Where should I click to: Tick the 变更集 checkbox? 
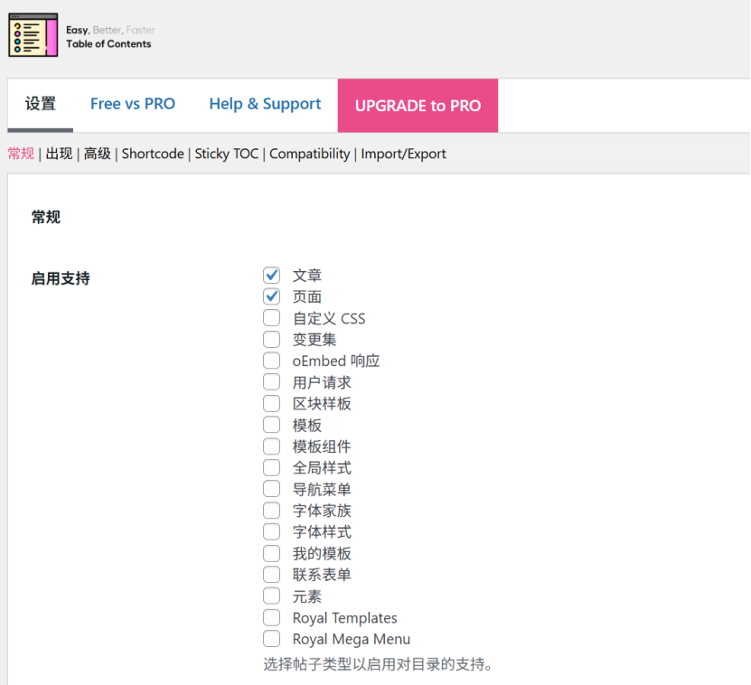point(271,339)
